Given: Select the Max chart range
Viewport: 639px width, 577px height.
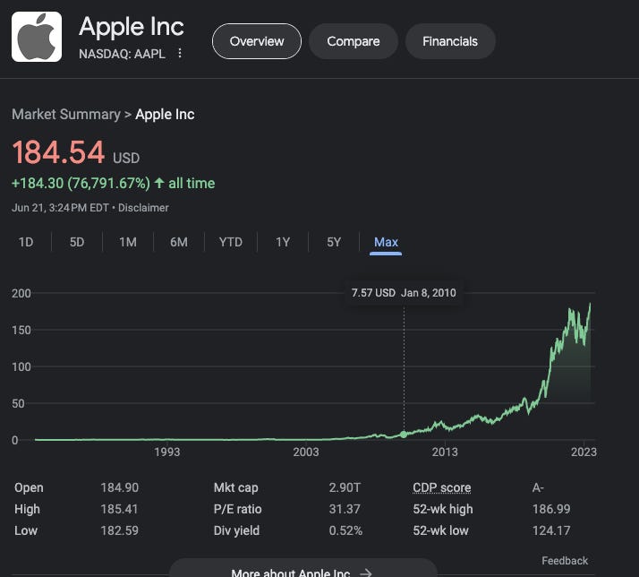Looking at the screenshot, I should 386,242.
